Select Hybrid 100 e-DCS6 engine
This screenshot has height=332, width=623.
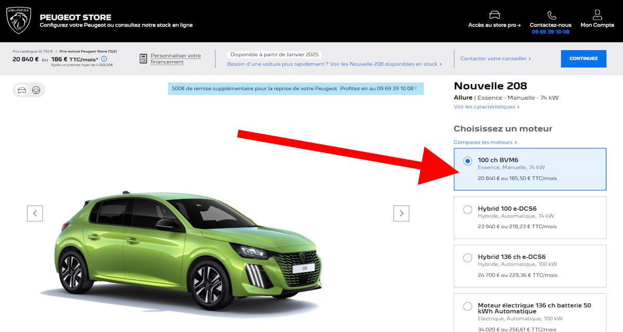click(468, 210)
